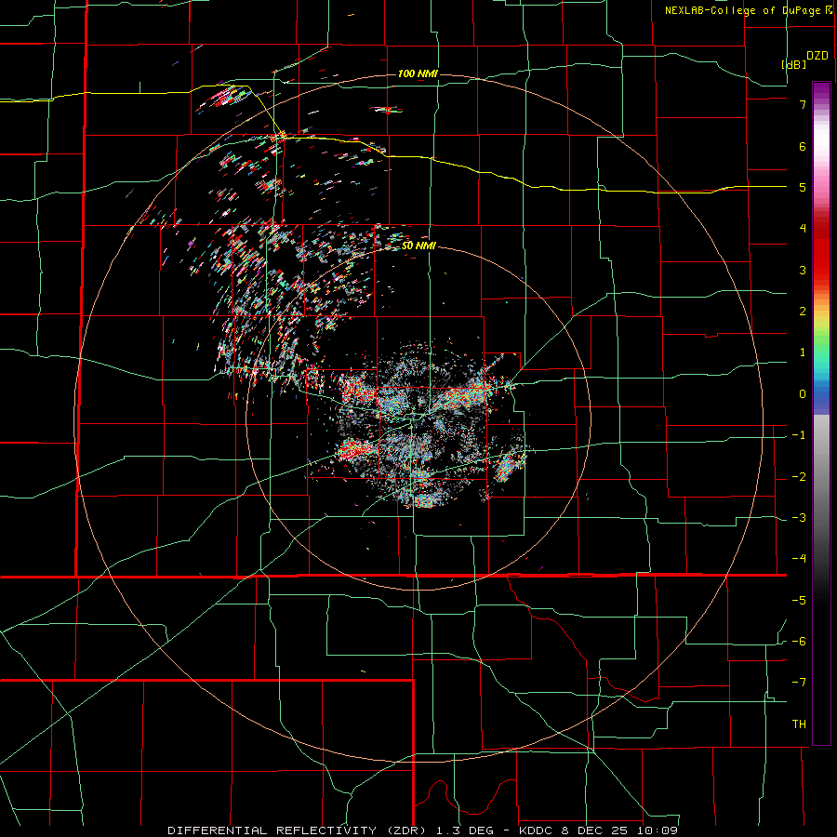Click the -5 value on color scale

(x=799, y=601)
